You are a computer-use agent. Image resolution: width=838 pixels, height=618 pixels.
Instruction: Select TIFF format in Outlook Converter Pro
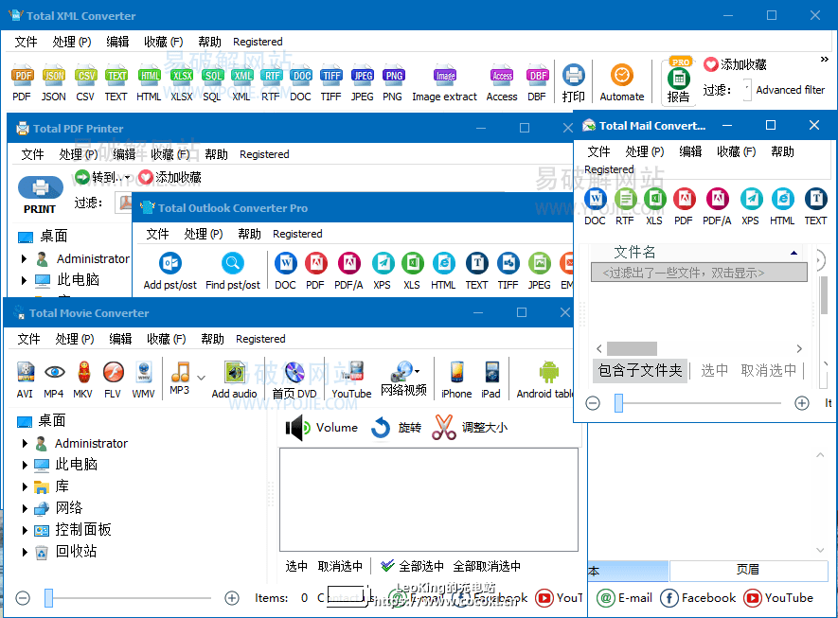(x=508, y=272)
